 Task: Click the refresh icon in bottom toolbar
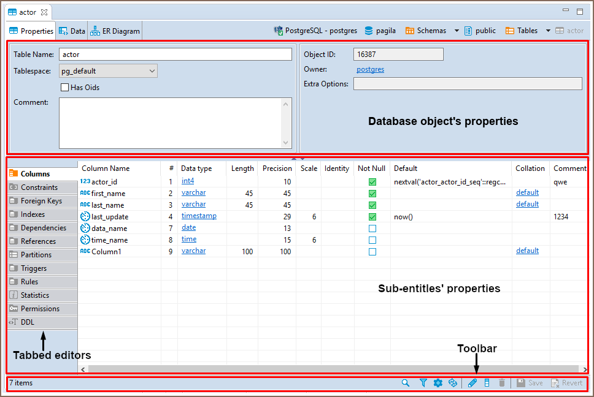453,383
